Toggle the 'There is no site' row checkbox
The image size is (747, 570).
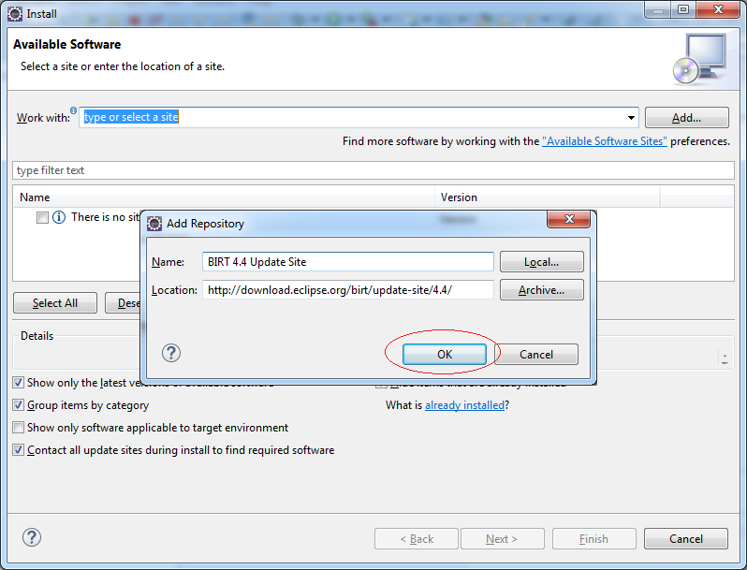pyautogui.click(x=42, y=218)
